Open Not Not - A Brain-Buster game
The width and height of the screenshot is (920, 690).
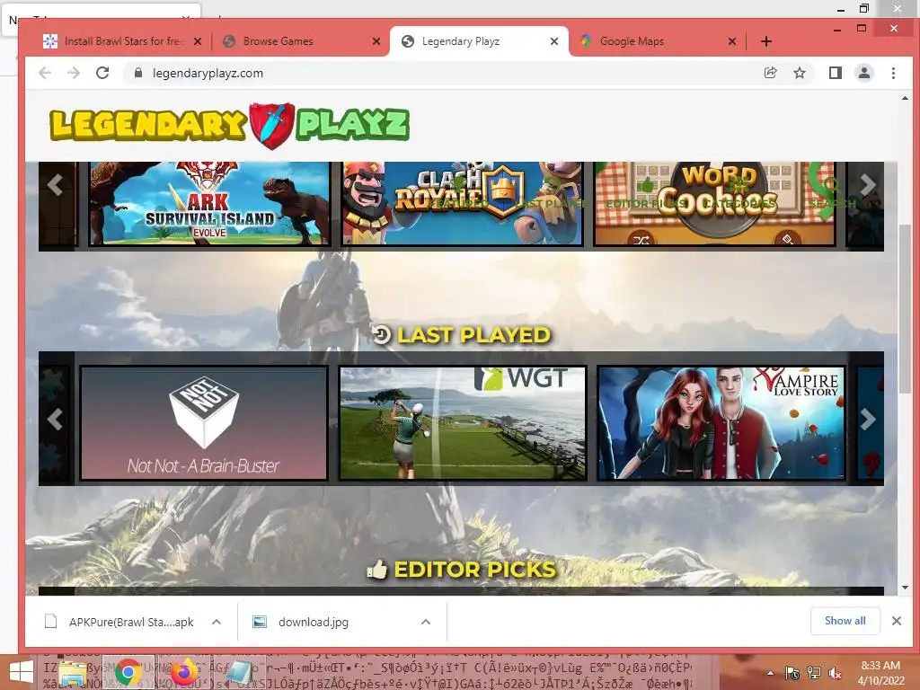204,423
